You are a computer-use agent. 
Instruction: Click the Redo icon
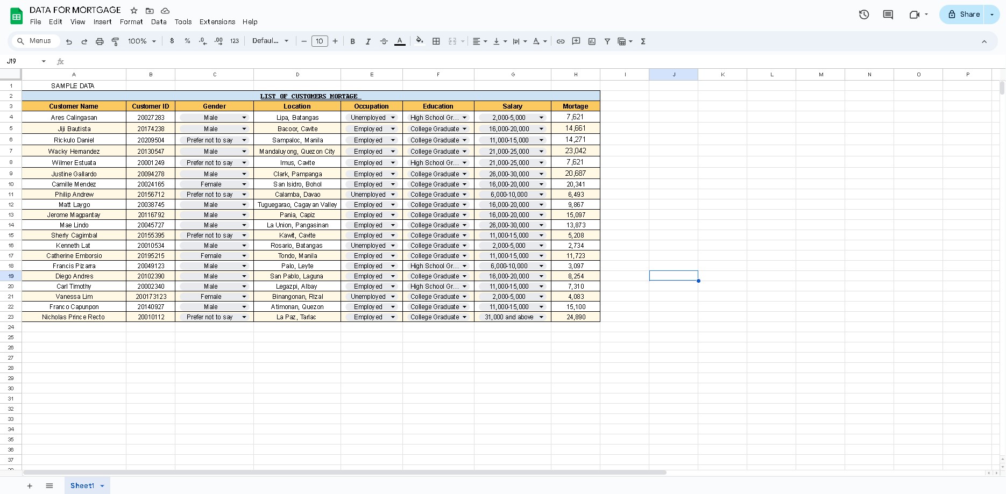pyautogui.click(x=84, y=41)
